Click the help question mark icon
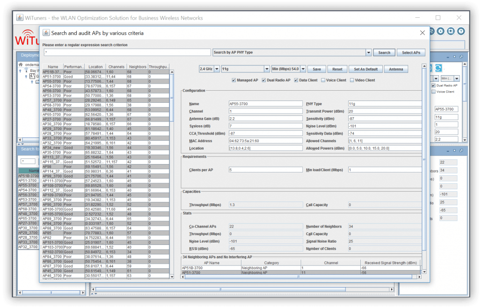 [x=461, y=31]
